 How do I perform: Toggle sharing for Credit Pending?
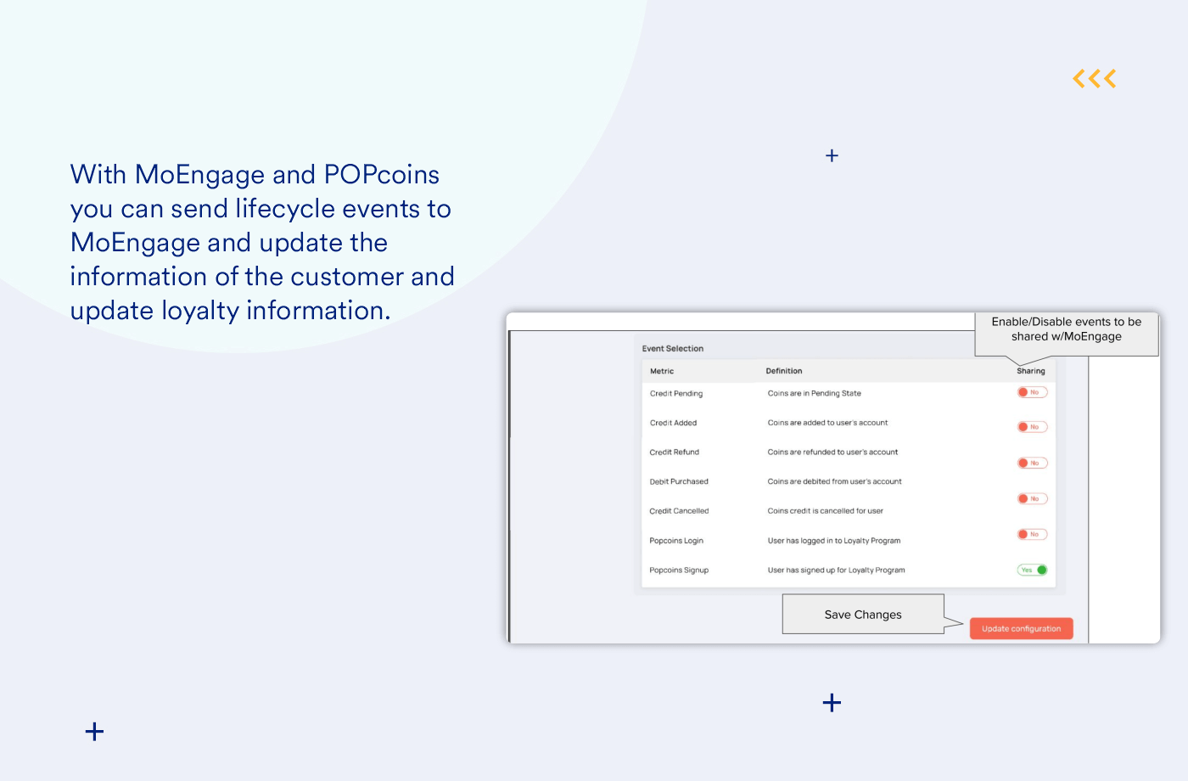1033,392
